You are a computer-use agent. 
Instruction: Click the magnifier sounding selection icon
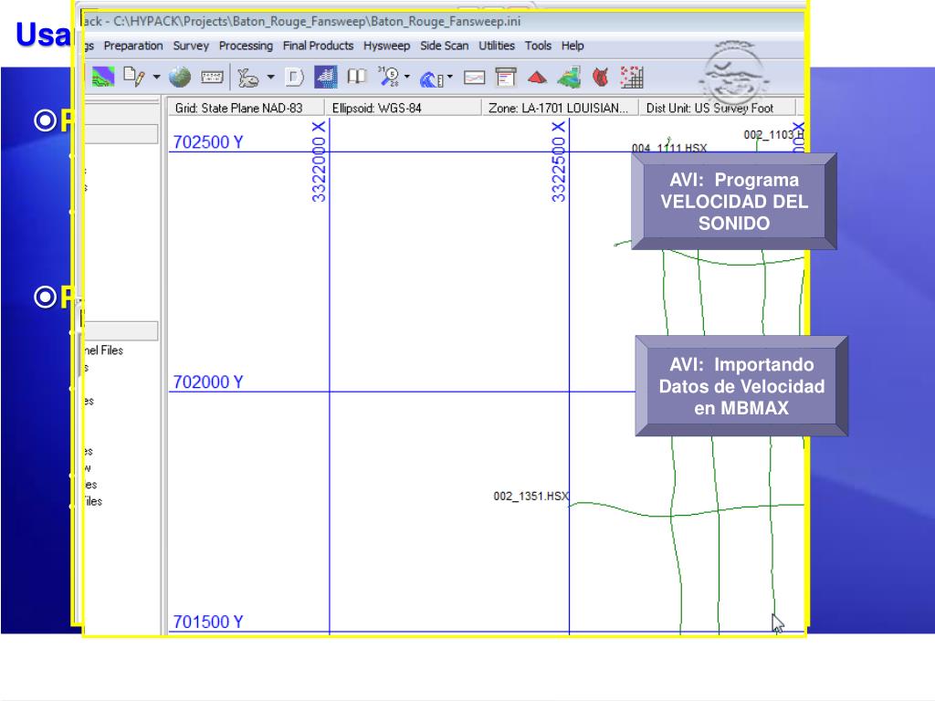click(389, 77)
